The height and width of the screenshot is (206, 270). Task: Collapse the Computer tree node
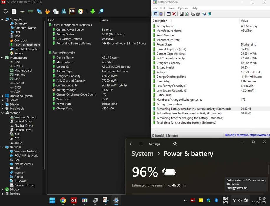tap(3, 19)
